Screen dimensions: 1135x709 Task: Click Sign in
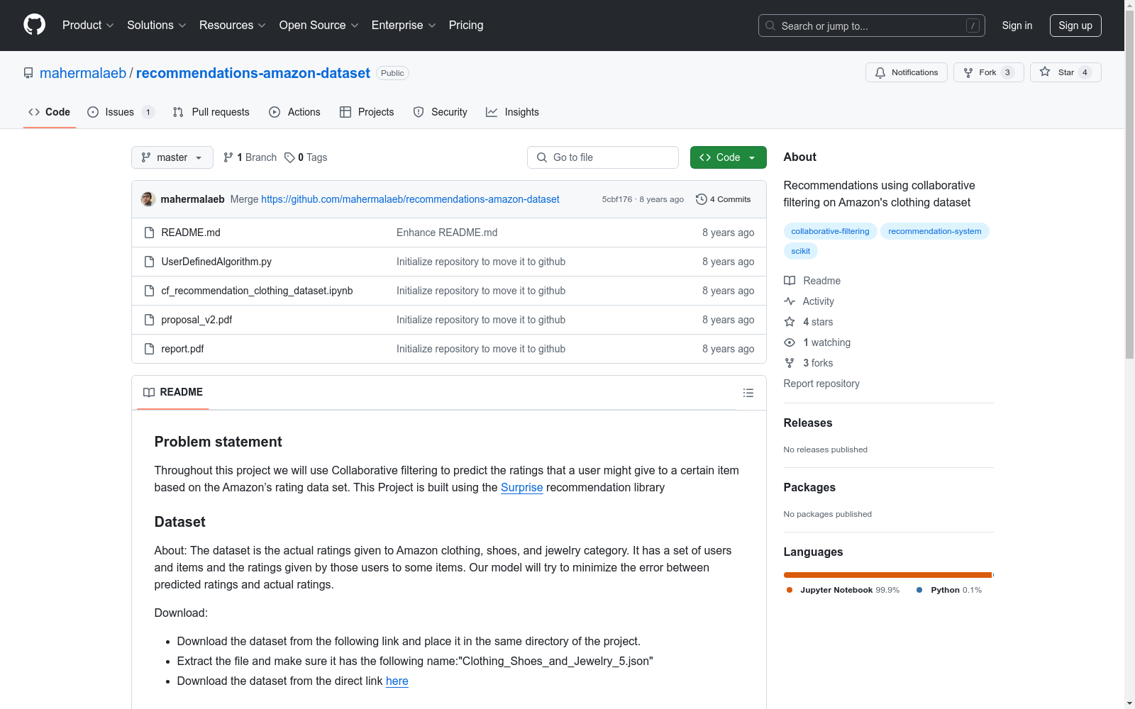click(1017, 26)
